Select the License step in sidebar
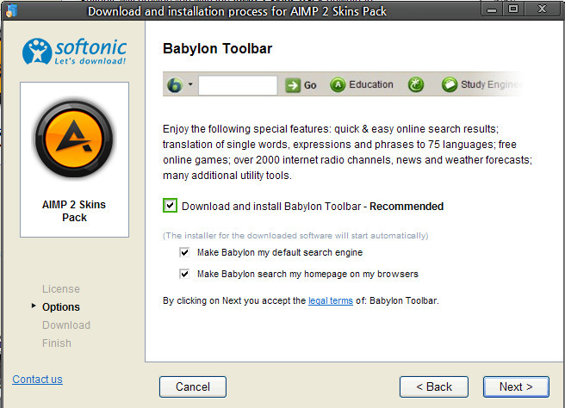This screenshot has height=408, width=565. click(61, 289)
